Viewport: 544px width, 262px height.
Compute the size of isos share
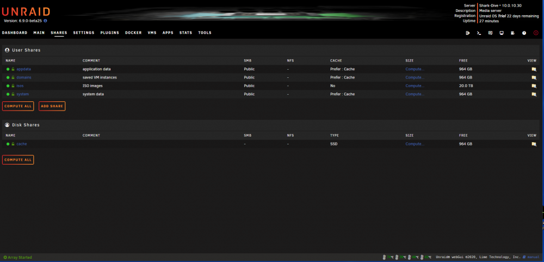tap(415, 86)
